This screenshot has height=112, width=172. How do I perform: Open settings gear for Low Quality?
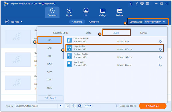tap(160, 65)
